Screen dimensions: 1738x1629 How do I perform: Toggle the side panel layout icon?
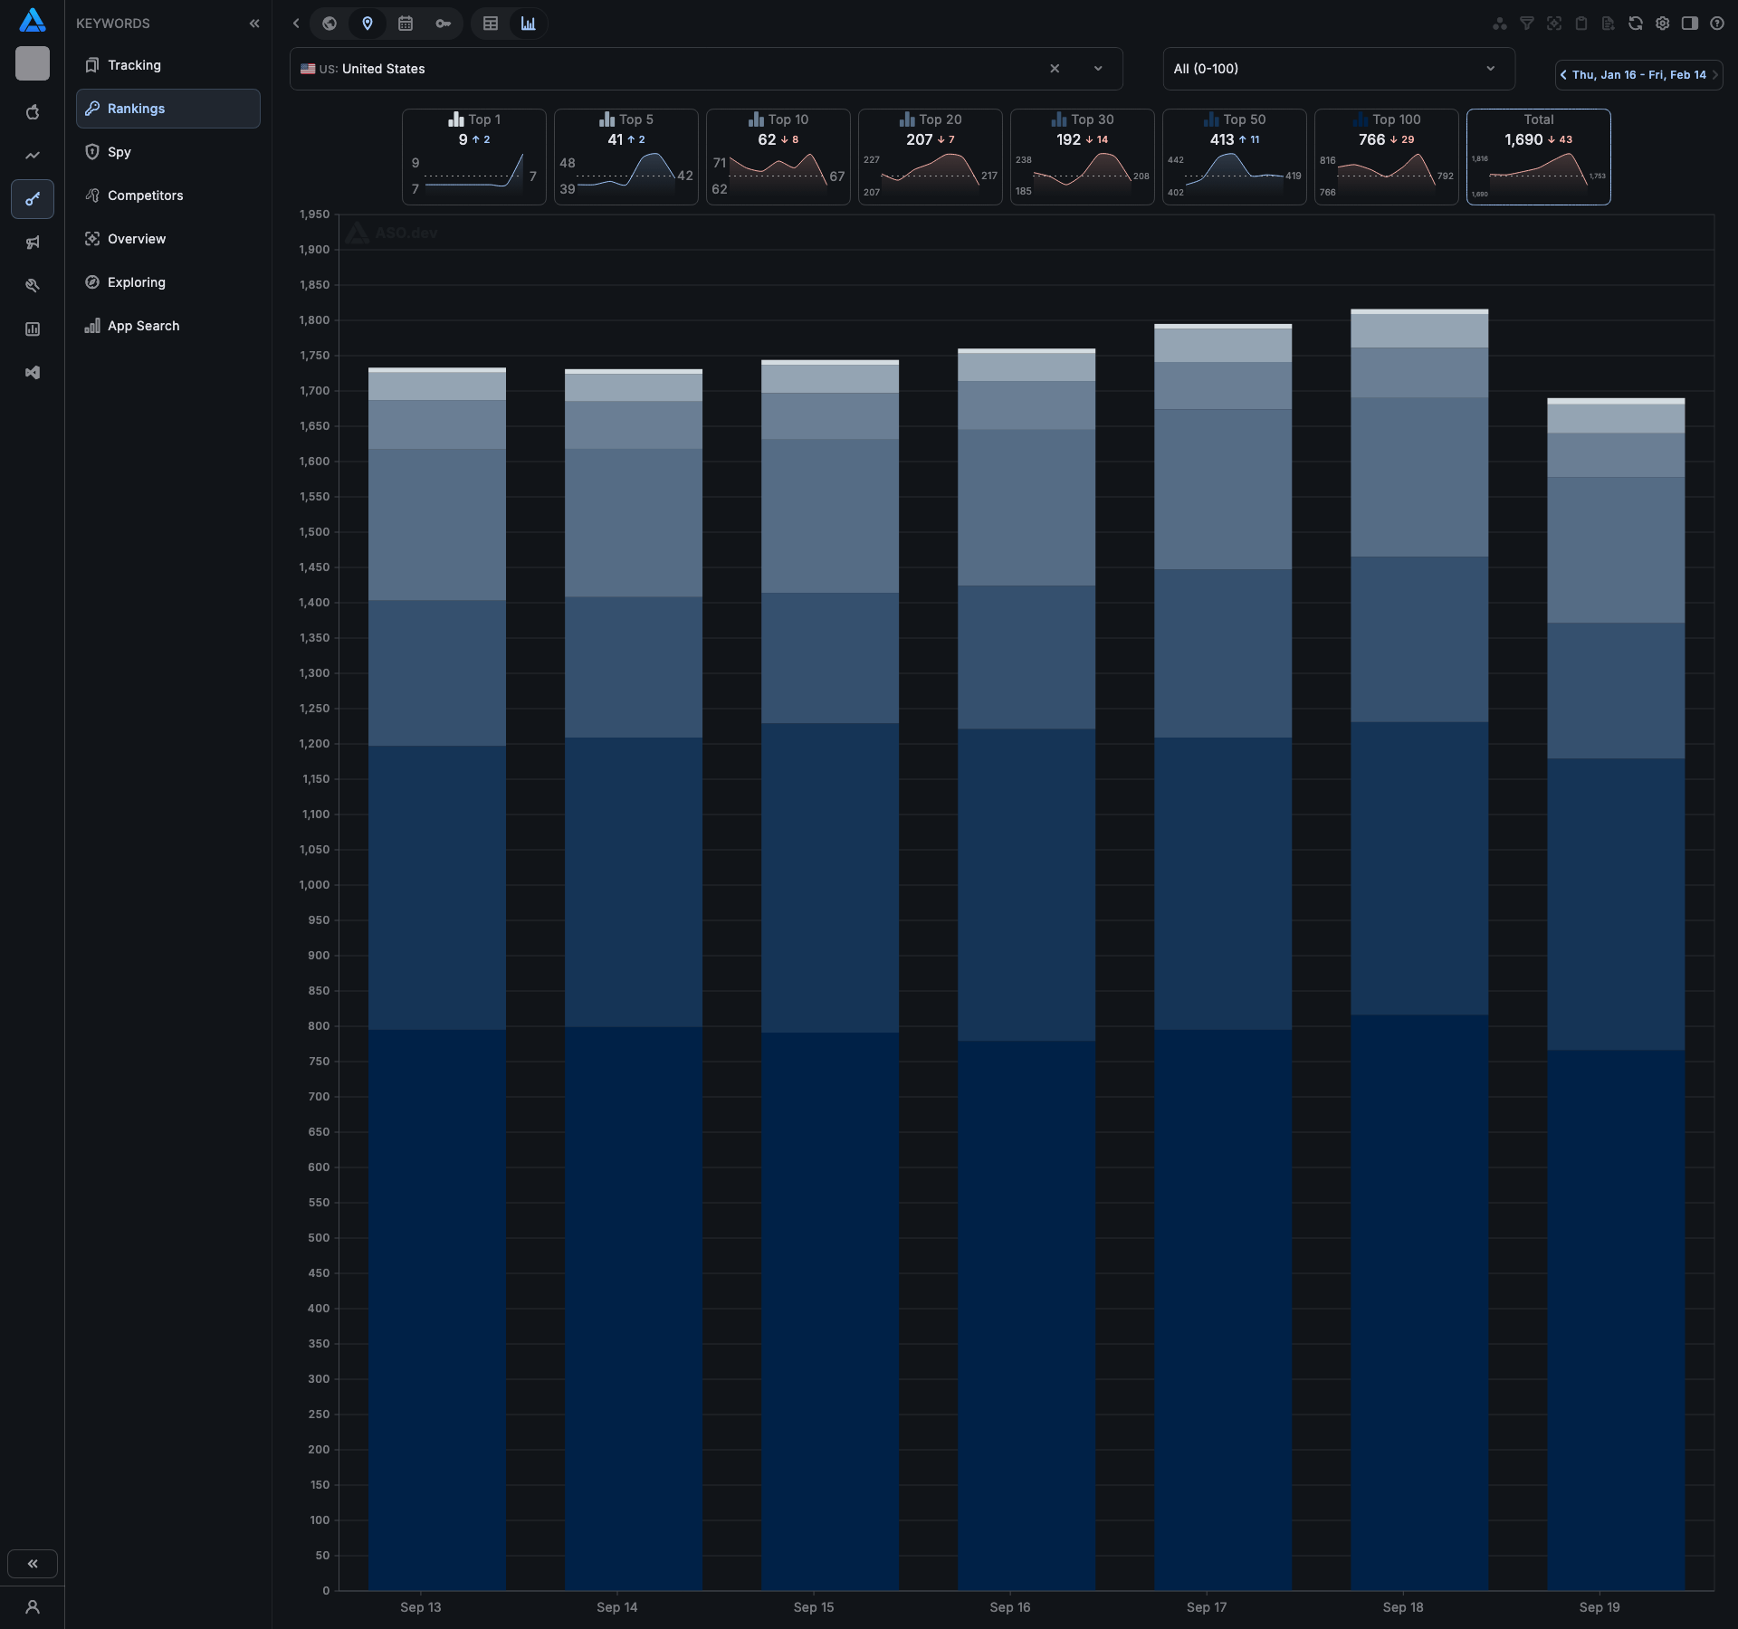coord(1689,24)
